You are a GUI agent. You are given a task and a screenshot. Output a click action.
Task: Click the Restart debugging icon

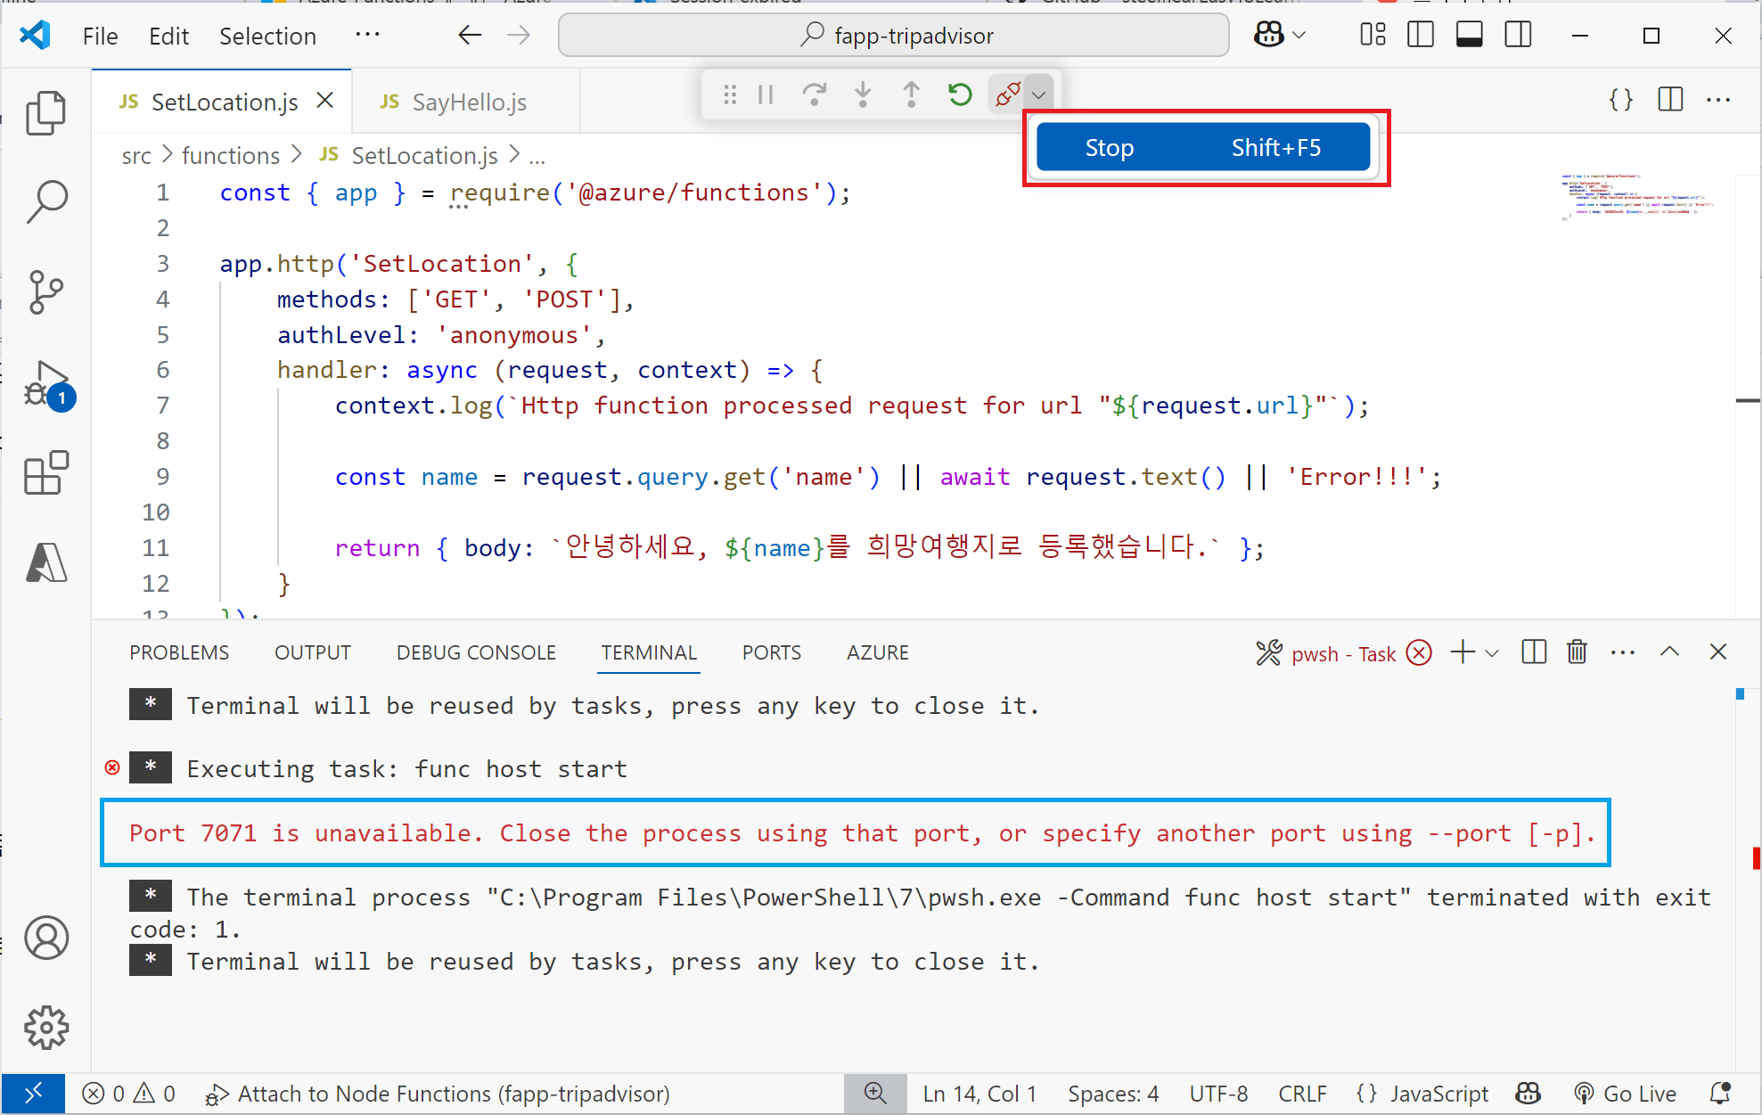point(959,94)
